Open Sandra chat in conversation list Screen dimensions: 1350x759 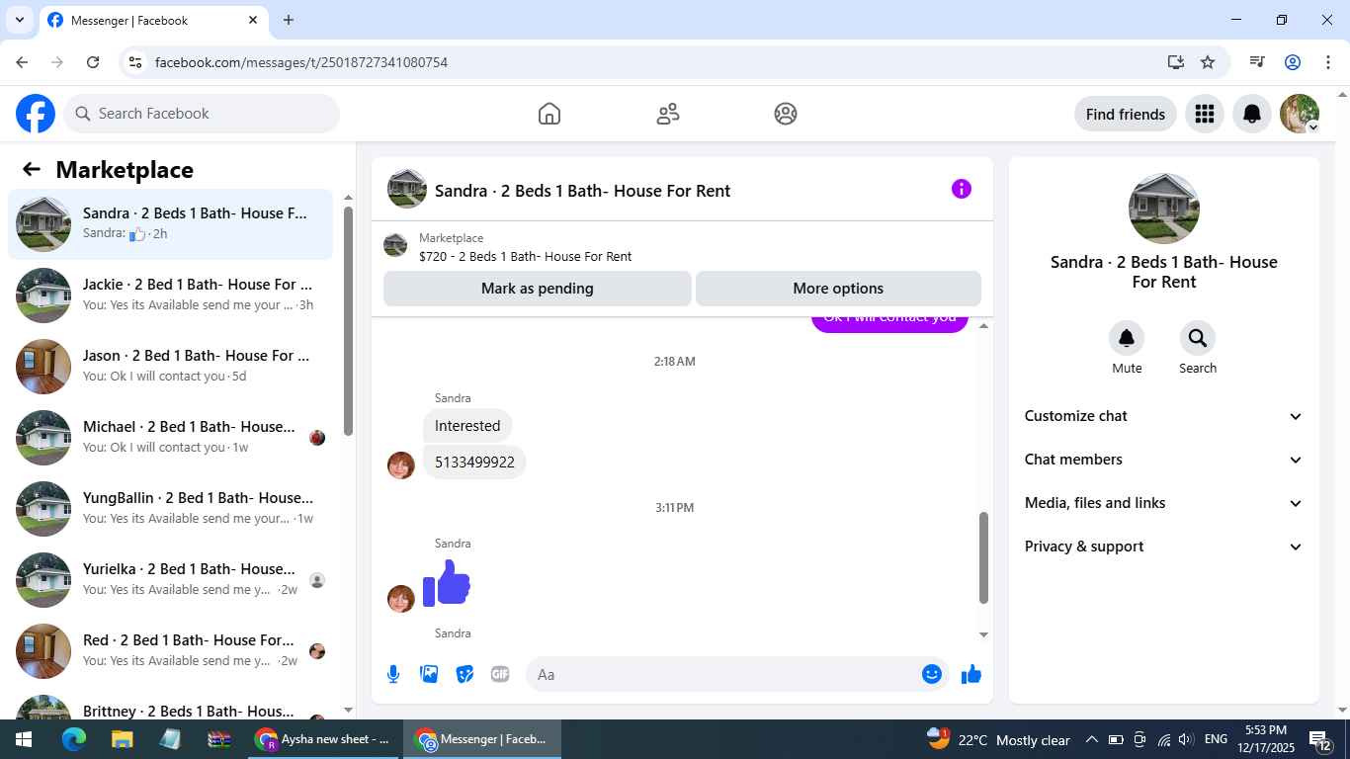click(171, 224)
